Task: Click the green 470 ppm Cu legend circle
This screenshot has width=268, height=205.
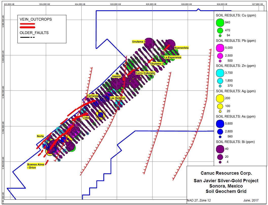Action: click(220, 30)
